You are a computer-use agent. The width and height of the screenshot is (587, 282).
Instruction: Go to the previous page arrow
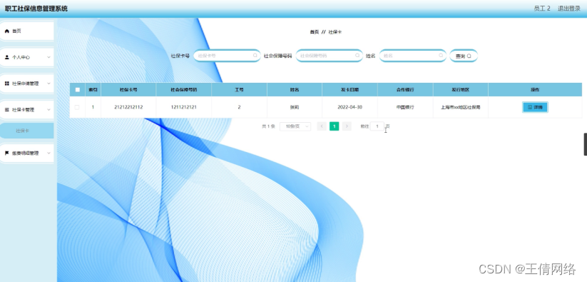pyautogui.click(x=322, y=126)
